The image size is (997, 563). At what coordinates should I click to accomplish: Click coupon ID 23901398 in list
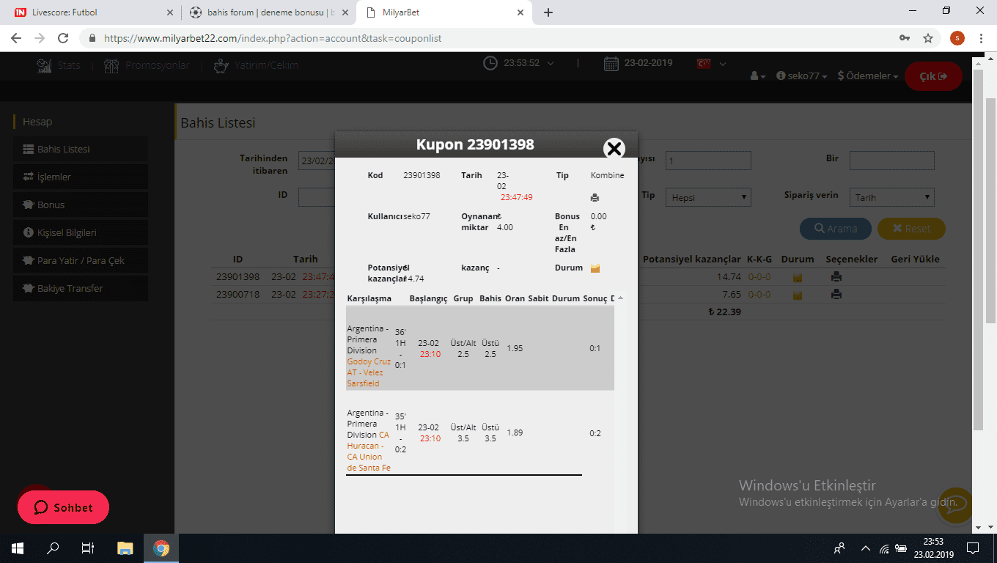coord(238,277)
